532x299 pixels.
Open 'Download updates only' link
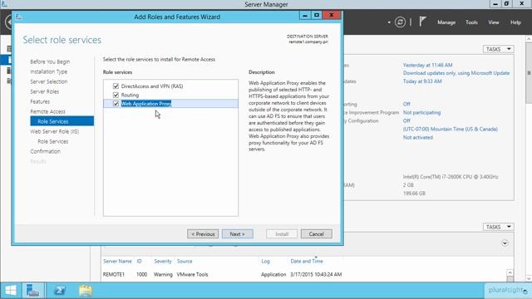click(456, 73)
